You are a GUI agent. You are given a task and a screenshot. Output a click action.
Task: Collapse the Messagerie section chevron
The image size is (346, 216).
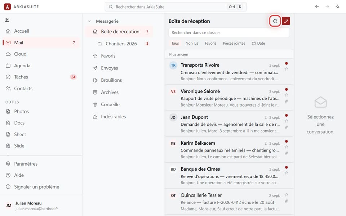tap(89, 21)
